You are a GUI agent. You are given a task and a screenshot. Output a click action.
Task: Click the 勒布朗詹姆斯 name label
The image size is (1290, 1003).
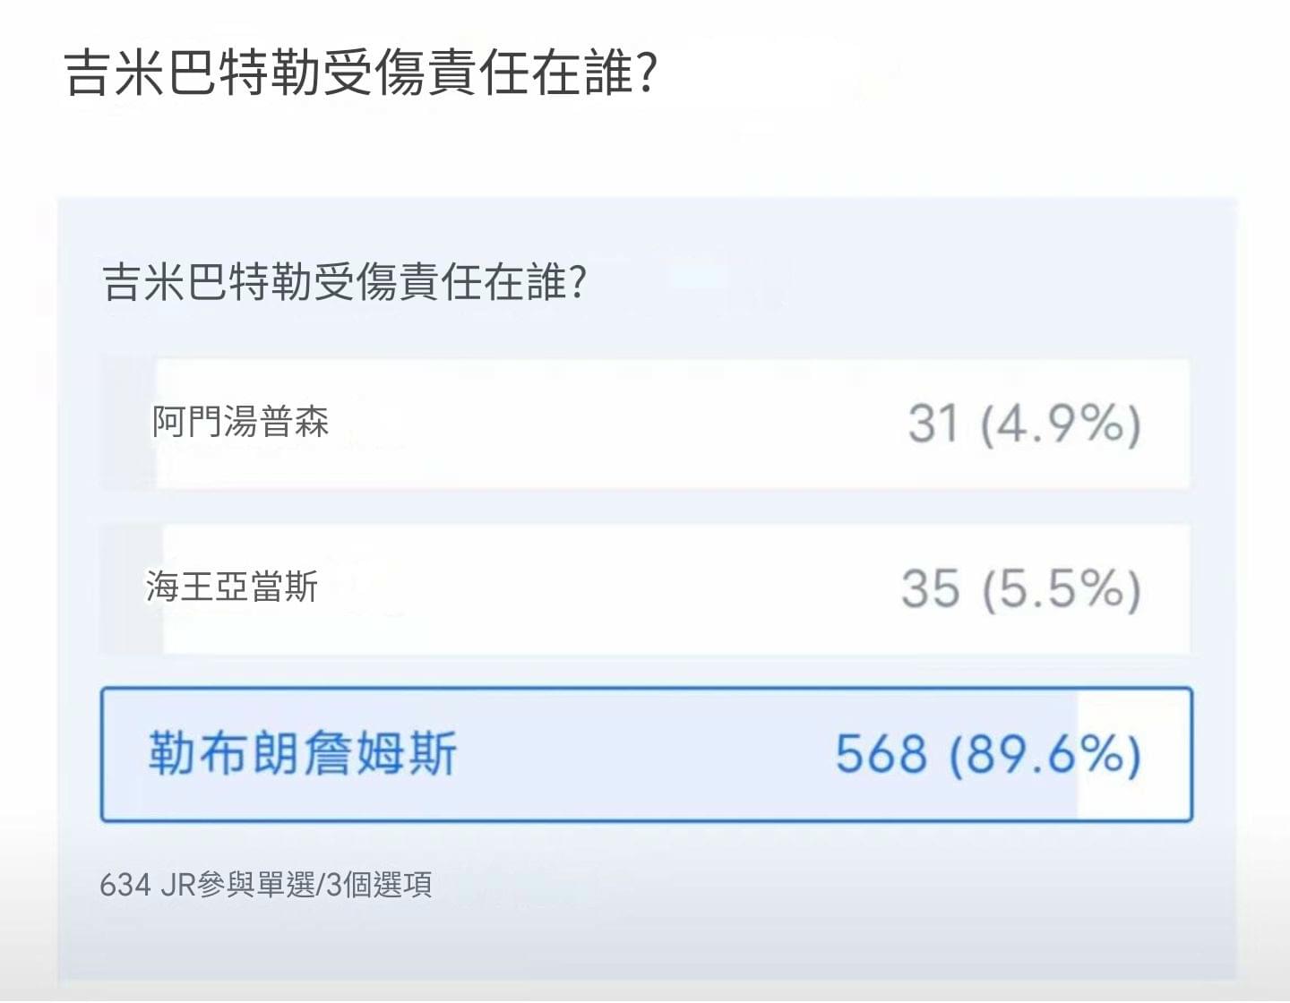pos(303,752)
